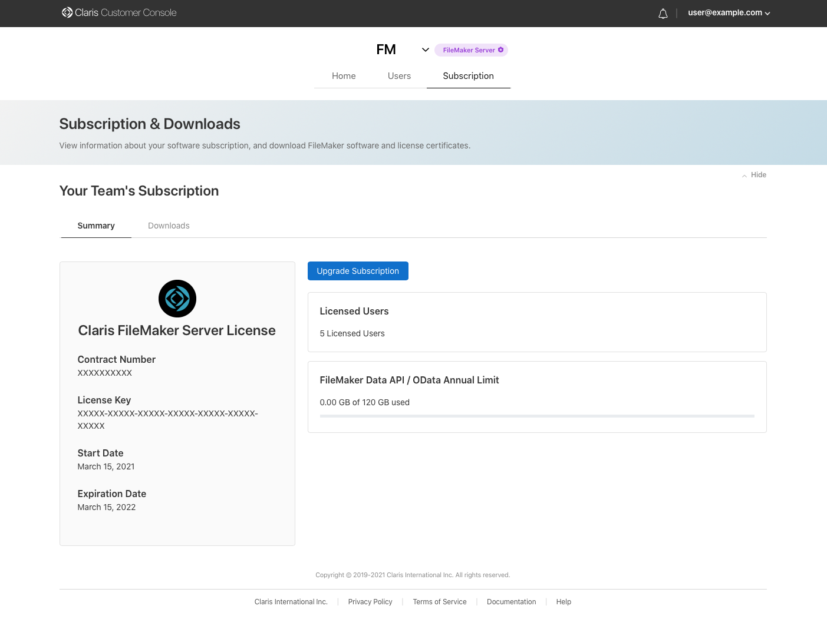Image resolution: width=827 pixels, height=619 pixels.
Task: Click the 'Licensed Users' heading
Action: tap(354, 311)
